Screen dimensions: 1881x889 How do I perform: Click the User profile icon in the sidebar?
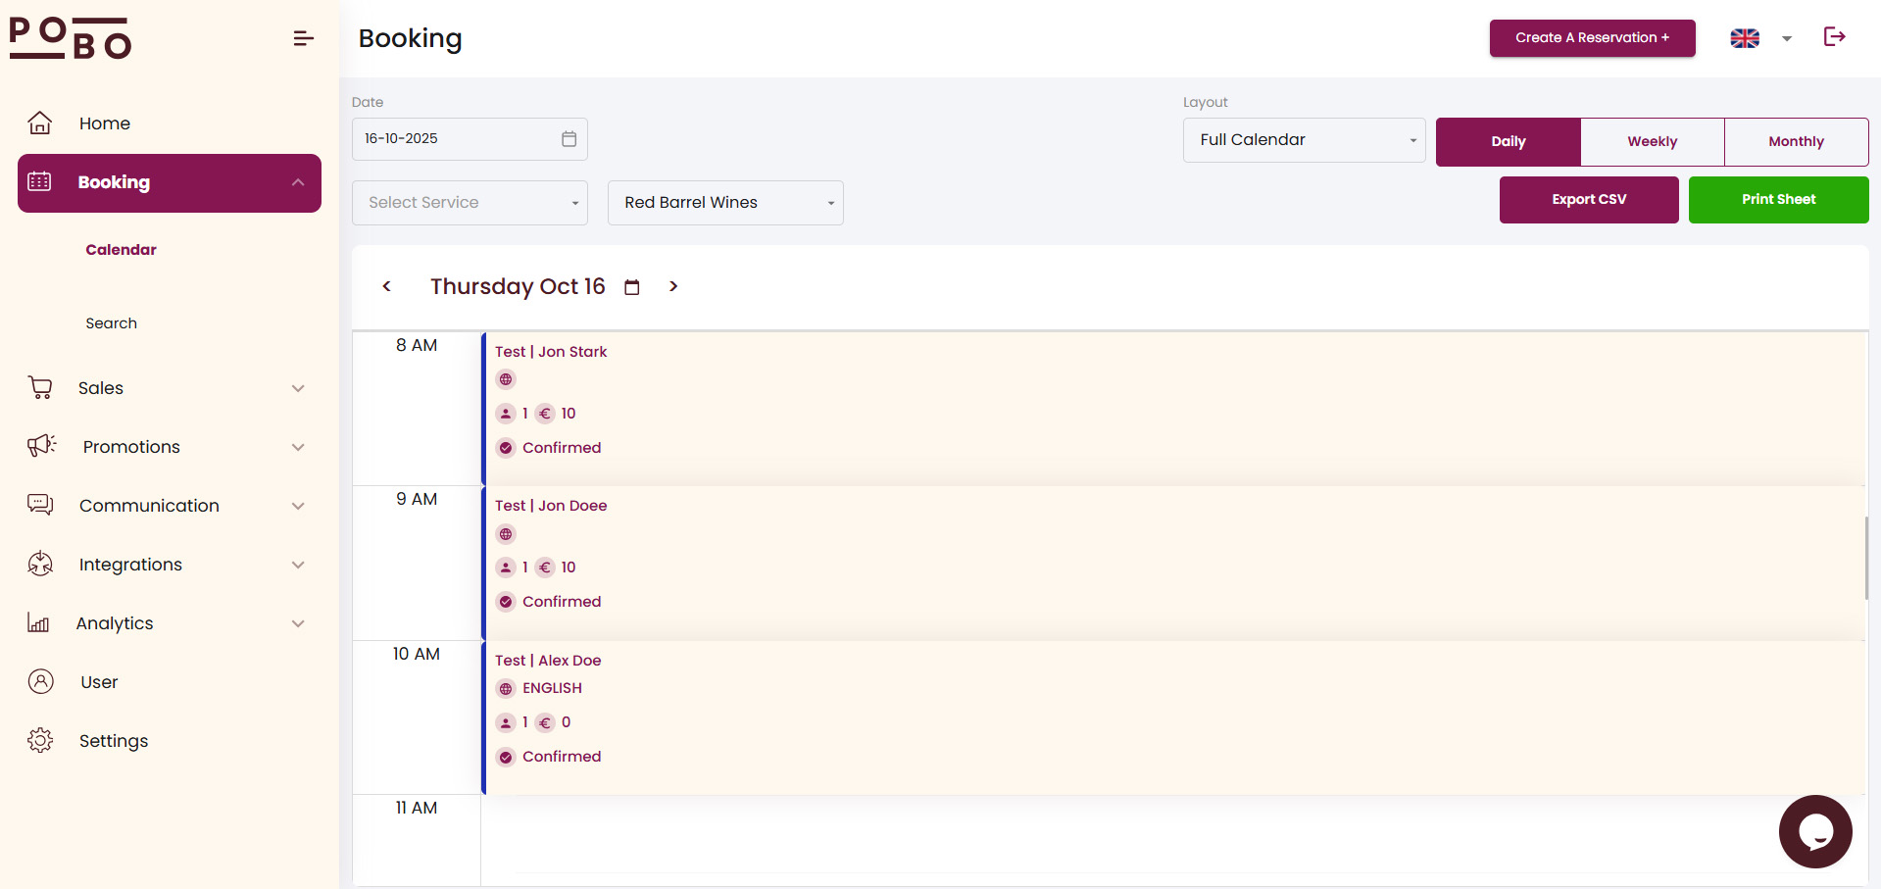[40, 682]
